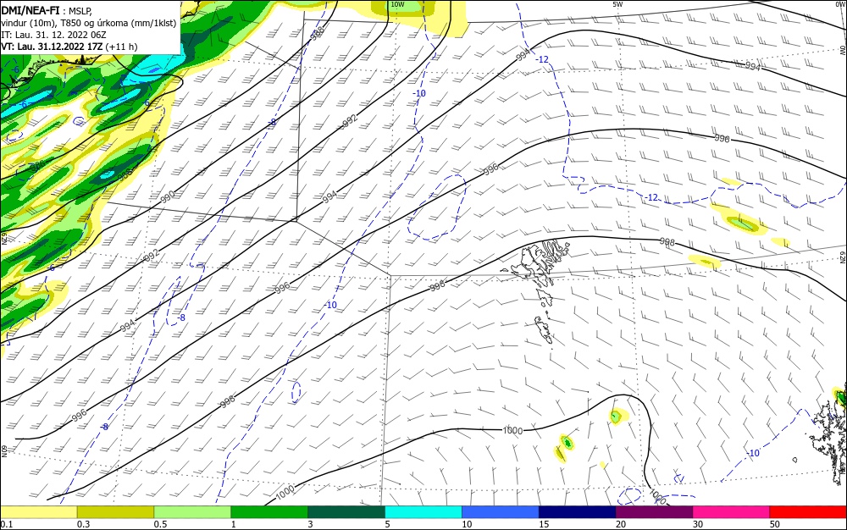The width and height of the screenshot is (847, 530).
Task: Select the green 1–3 mm legend swatch
Action: click(x=269, y=512)
